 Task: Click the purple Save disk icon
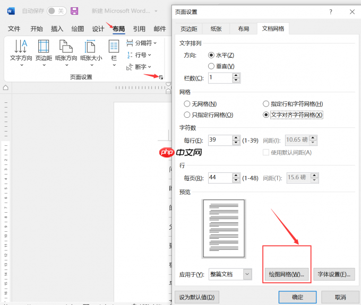pos(74,11)
